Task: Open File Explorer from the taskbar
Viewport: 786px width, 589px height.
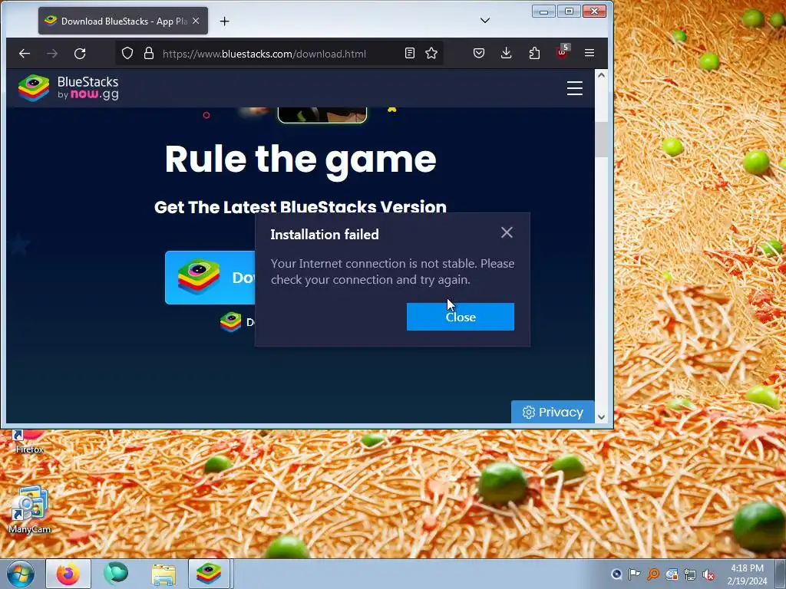Action: pyautogui.click(x=163, y=574)
